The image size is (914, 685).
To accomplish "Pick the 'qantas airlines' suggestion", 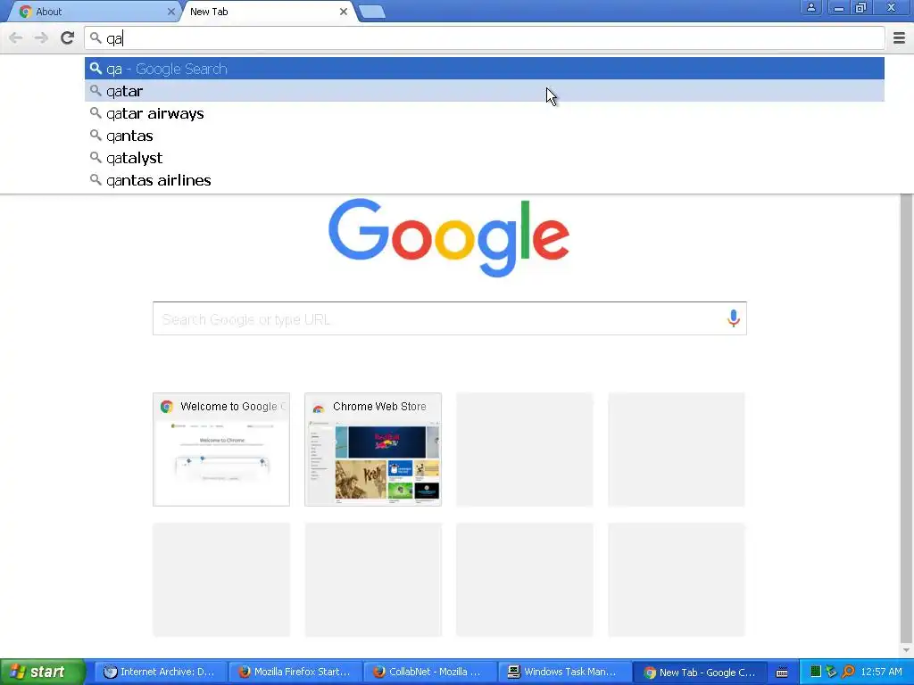I will tap(485, 180).
